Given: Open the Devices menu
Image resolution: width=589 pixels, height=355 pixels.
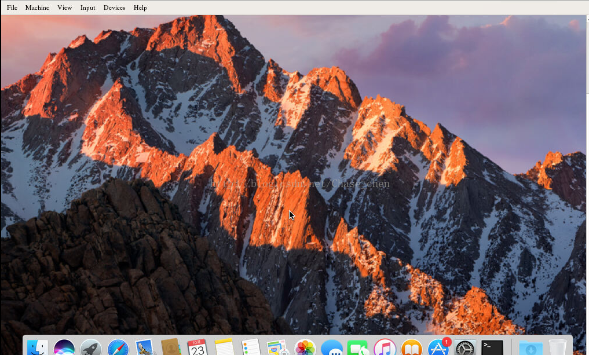Looking at the screenshot, I should (114, 8).
